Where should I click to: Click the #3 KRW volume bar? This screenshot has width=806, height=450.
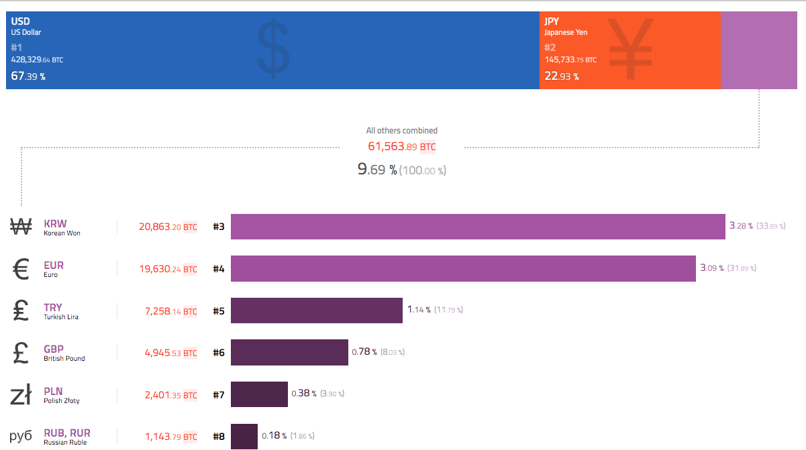tap(478, 227)
